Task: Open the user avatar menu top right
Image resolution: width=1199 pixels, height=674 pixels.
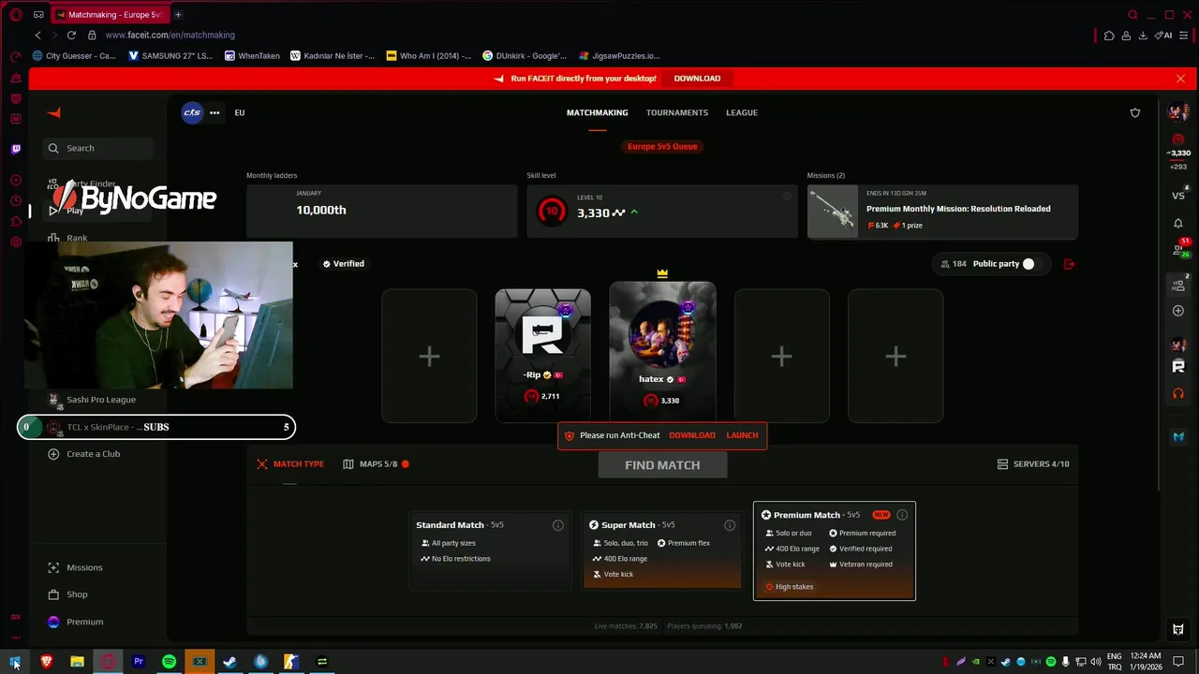Action: (1178, 112)
